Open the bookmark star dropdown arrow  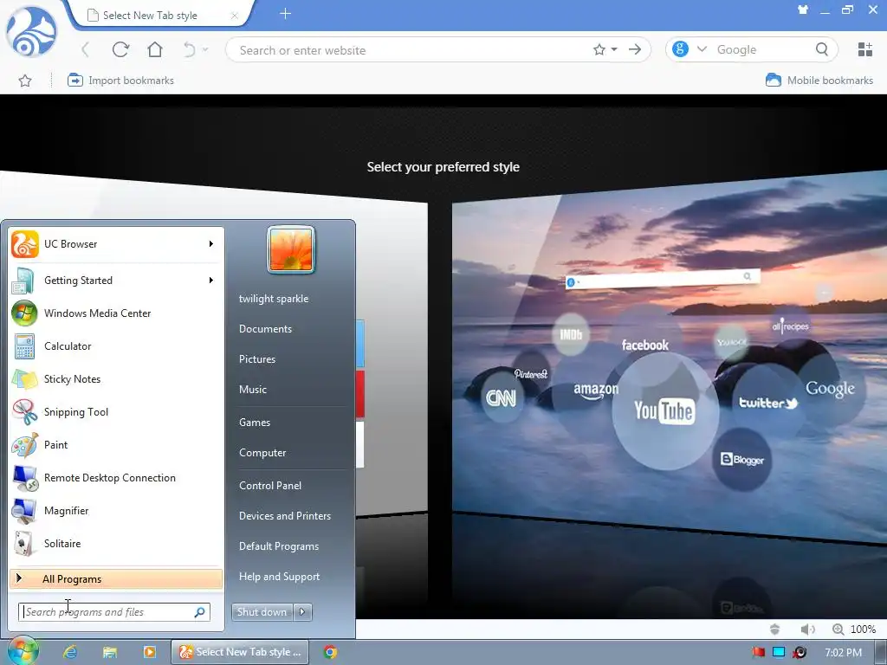point(614,49)
